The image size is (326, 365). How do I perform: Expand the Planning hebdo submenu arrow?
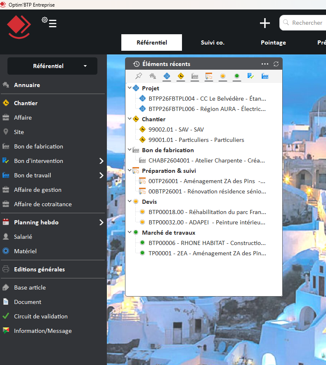click(x=101, y=222)
